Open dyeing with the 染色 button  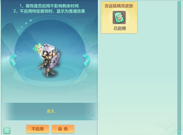tap(63, 129)
